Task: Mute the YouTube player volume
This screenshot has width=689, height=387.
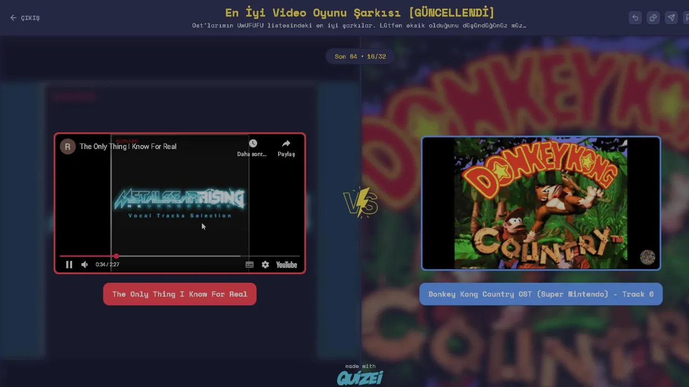Action: [x=85, y=264]
